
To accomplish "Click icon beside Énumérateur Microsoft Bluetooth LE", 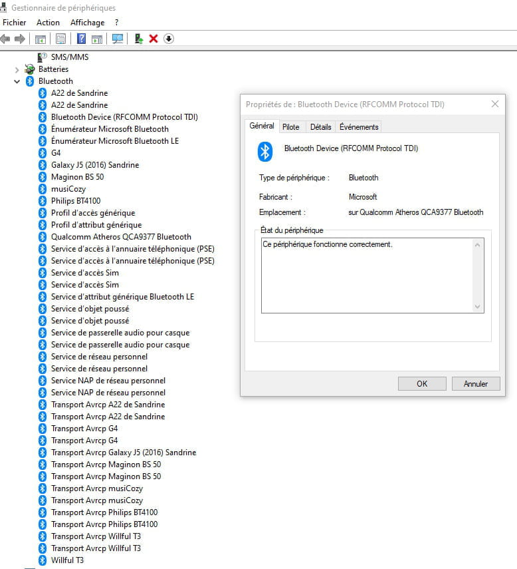I will [x=43, y=141].
